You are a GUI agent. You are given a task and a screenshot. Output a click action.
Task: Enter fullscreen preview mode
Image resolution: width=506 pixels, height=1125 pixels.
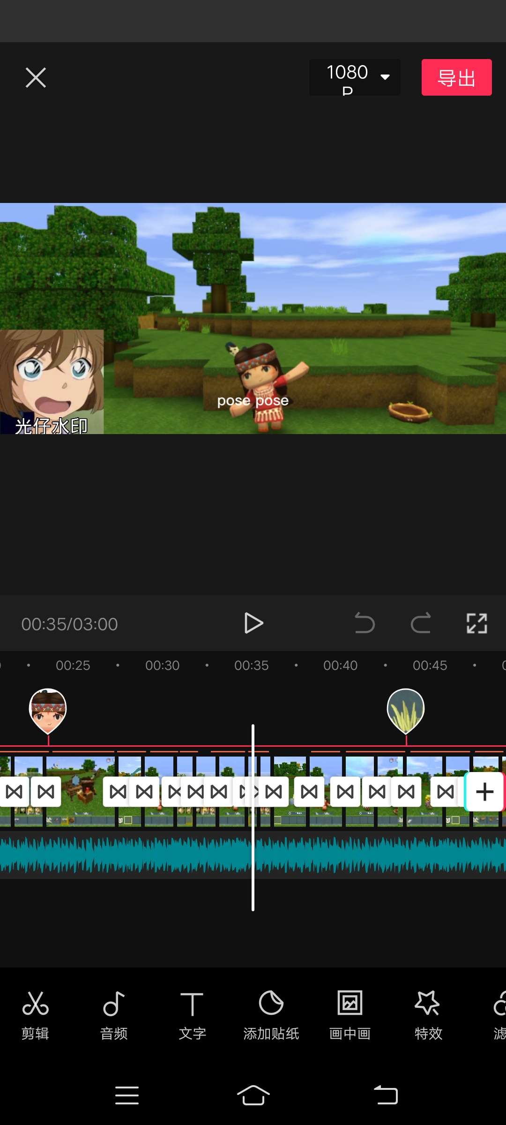tap(476, 623)
